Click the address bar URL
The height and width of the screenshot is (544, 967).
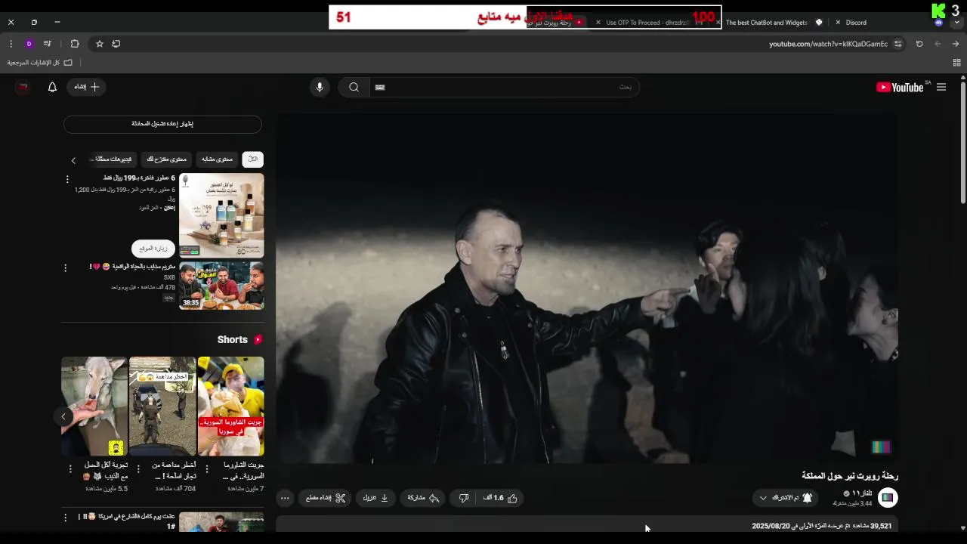828,44
